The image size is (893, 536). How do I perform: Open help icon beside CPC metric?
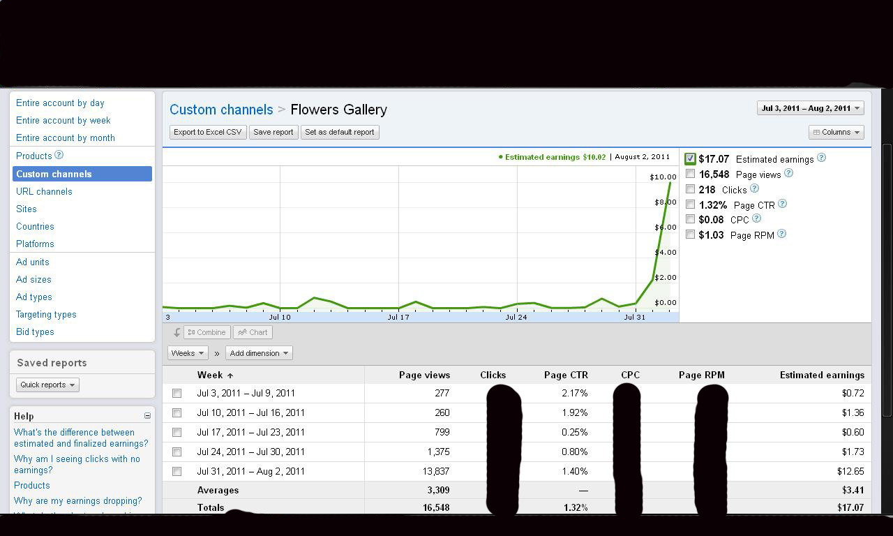[x=756, y=218]
